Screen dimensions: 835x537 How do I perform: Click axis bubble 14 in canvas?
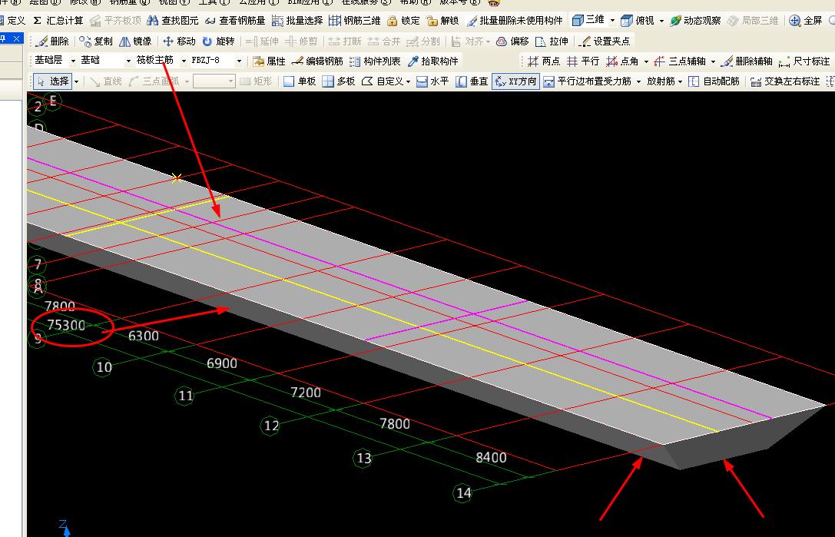click(x=464, y=492)
